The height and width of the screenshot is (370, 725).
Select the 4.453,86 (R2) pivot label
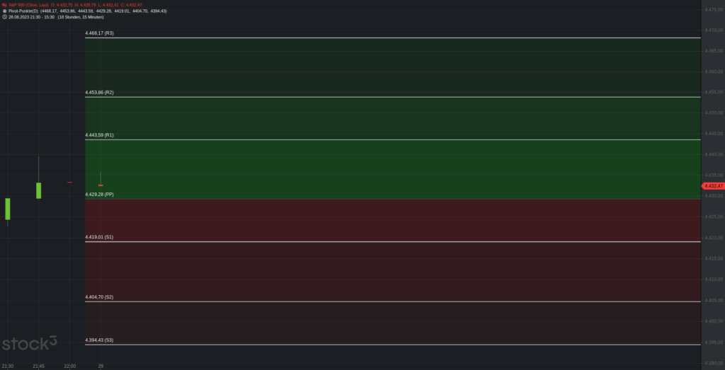click(99, 93)
